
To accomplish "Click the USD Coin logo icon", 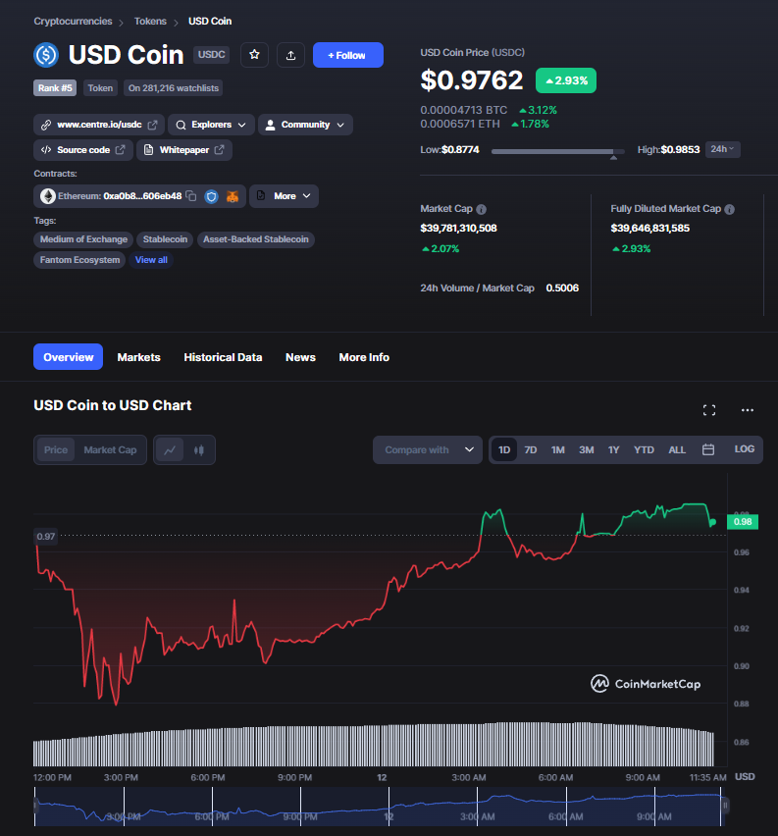I will pos(46,55).
